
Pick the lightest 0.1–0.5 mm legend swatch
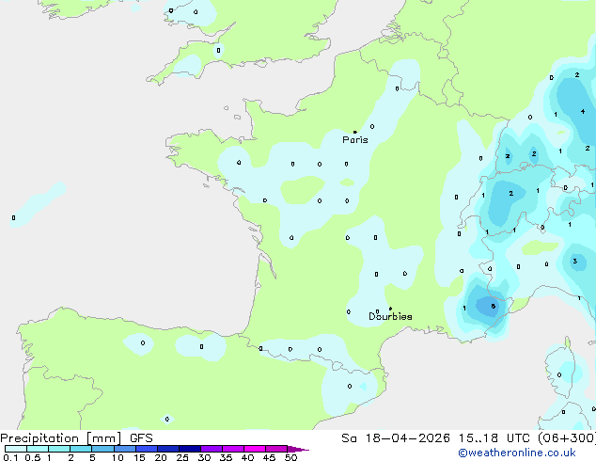(16, 449)
